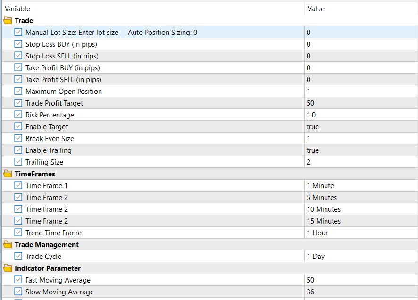The image size is (418, 300).
Task: Select the Break Even Size row
Action: coord(50,139)
